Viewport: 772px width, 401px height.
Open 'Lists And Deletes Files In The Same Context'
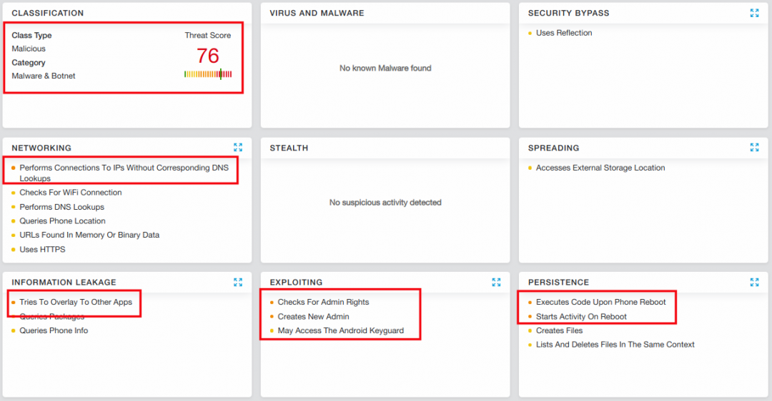coord(615,344)
